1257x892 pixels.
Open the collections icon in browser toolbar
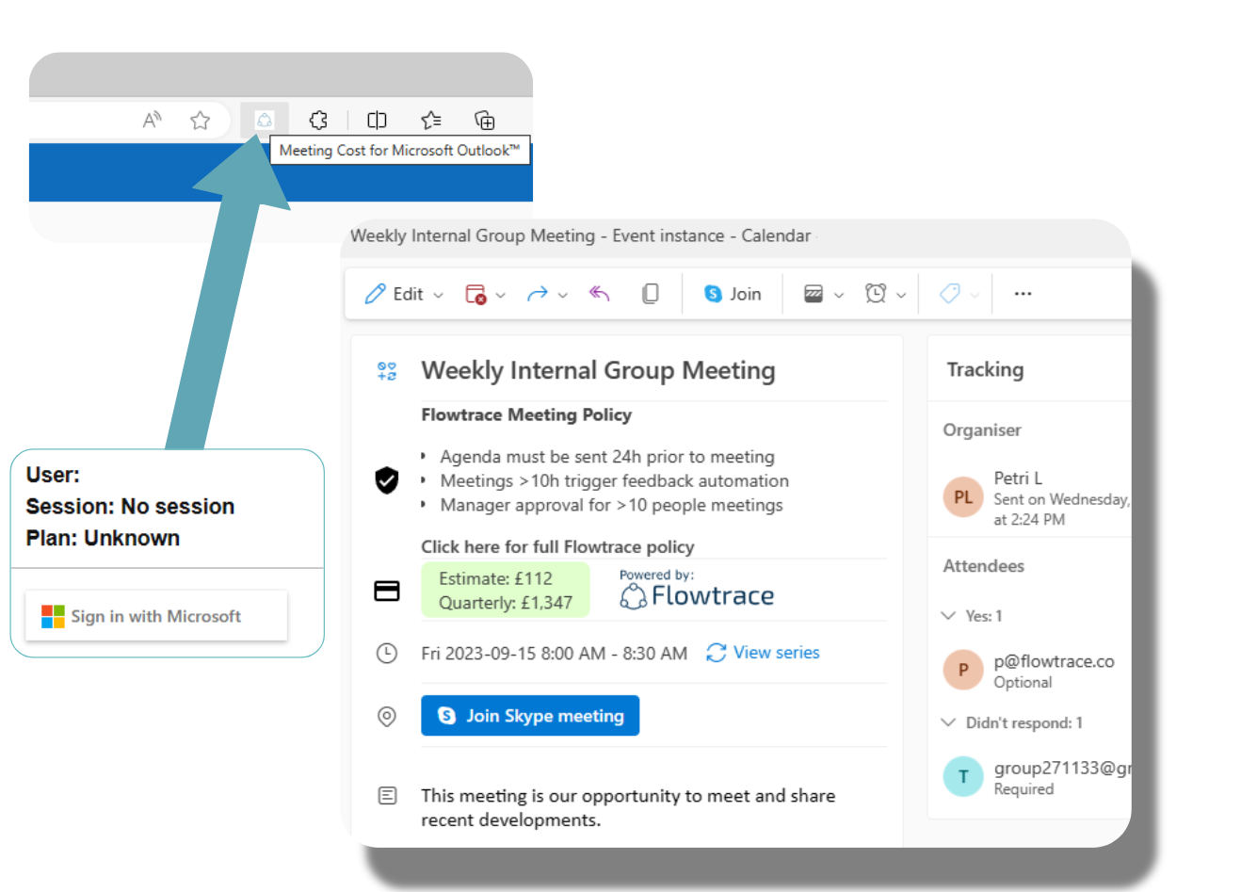pos(484,120)
